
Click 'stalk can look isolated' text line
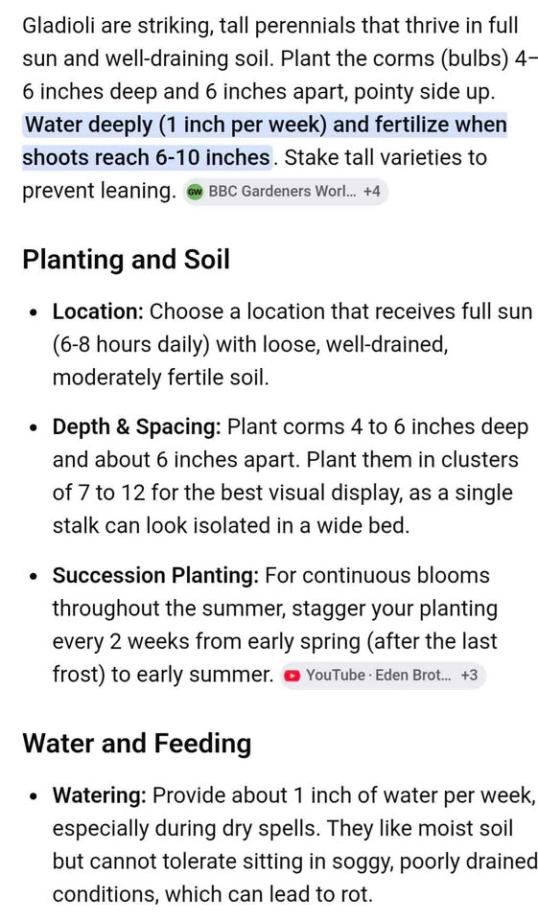click(x=230, y=526)
